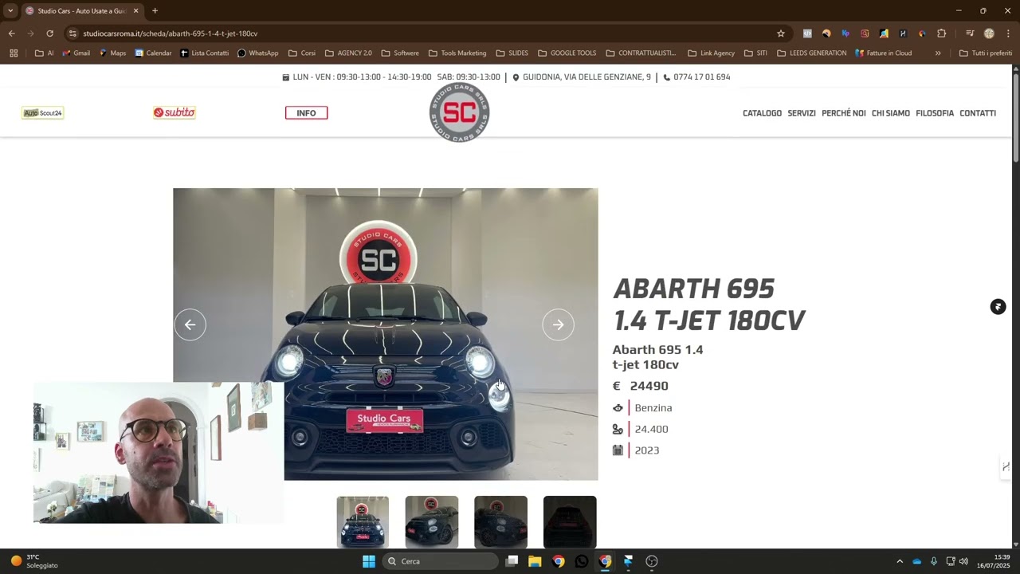Open the Chrome three-dot menu
This screenshot has height=574, width=1020.
[1008, 33]
